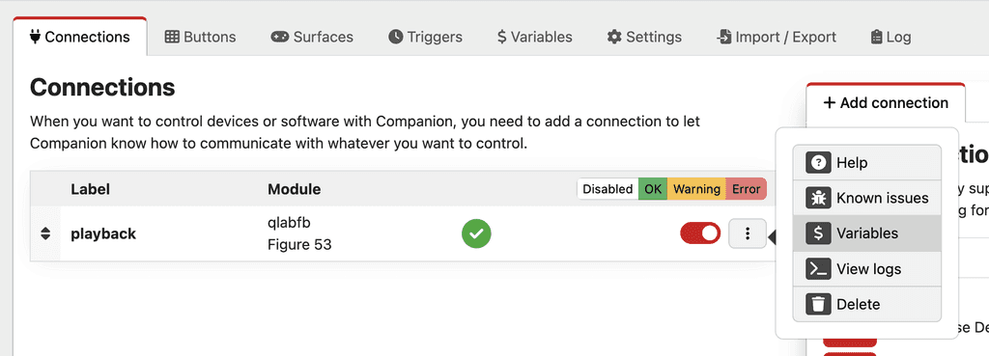The image size is (989, 356).
Task: Click the bug icon for Known issues
Action: point(818,198)
